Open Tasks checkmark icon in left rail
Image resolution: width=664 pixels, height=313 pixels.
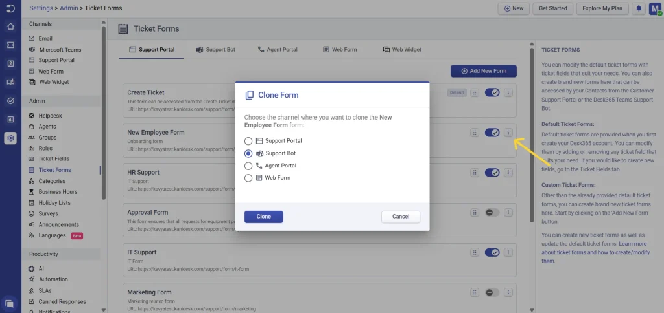(10, 101)
